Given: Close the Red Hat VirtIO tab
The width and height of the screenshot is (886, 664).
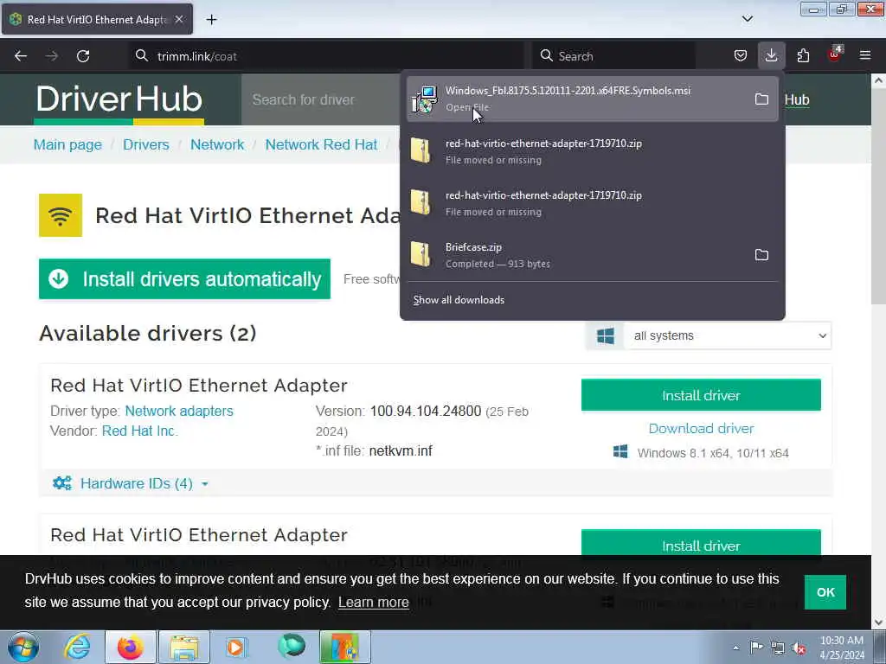Looking at the screenshot, I should click(x=179, y=19).
